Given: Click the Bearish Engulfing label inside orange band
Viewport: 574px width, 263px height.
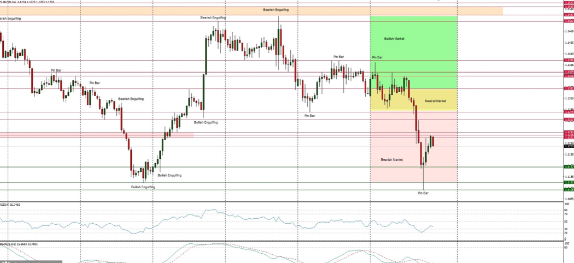Looking at the screenshot, I should (276, 10).
